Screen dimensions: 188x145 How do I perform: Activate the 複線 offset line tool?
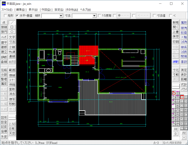pos(12,75)
